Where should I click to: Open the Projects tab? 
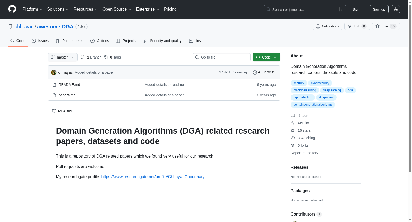pyautogui.click(x=126, y=41)
